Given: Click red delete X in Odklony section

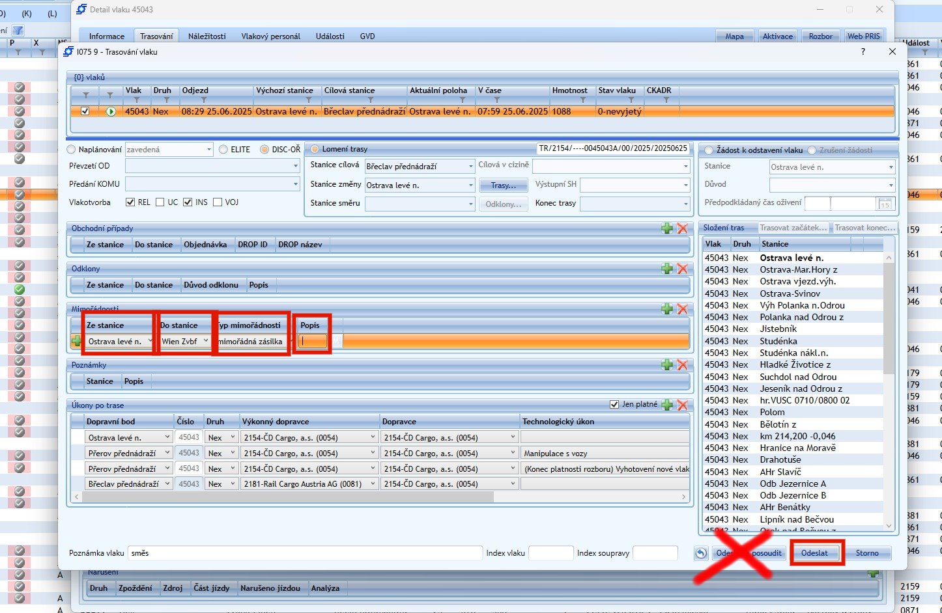Looking at the screenshot, I should coord(682,269).
